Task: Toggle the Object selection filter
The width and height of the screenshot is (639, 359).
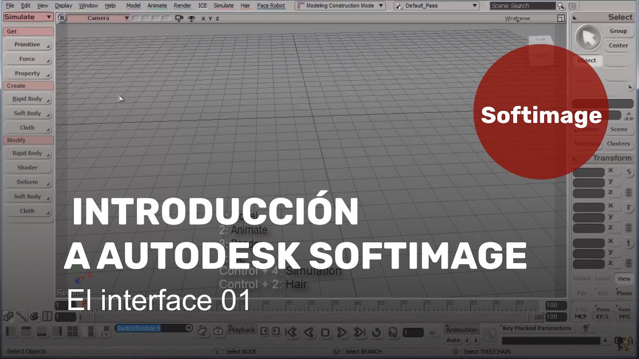Action: [x=587, y=60]
